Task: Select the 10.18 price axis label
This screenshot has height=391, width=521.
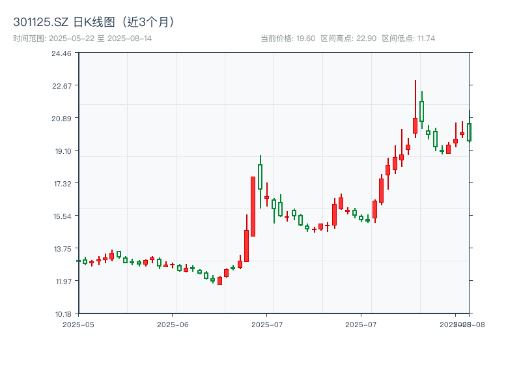Action: click(64, 313)
